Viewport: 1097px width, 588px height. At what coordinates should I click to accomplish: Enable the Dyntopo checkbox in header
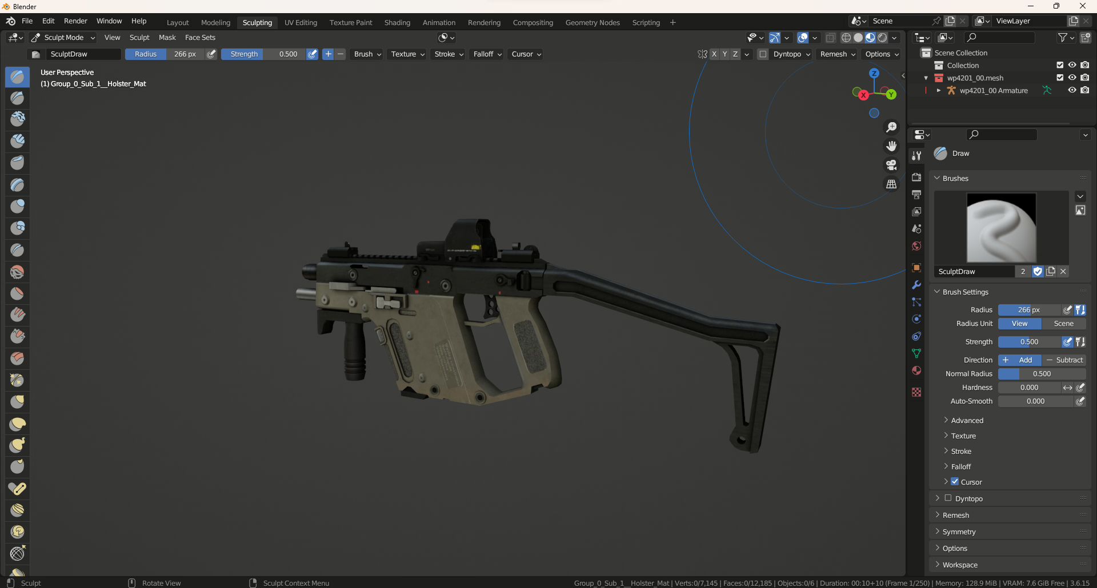[763, 54]
